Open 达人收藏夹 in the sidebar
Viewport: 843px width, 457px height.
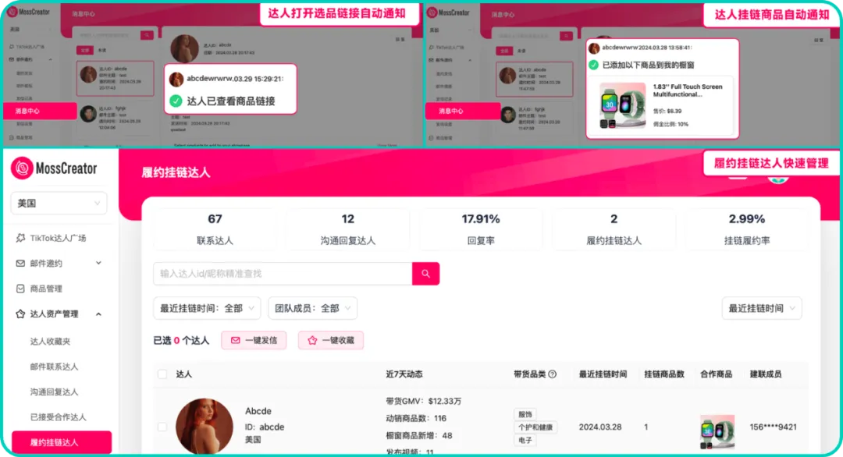tap(50, 341)
